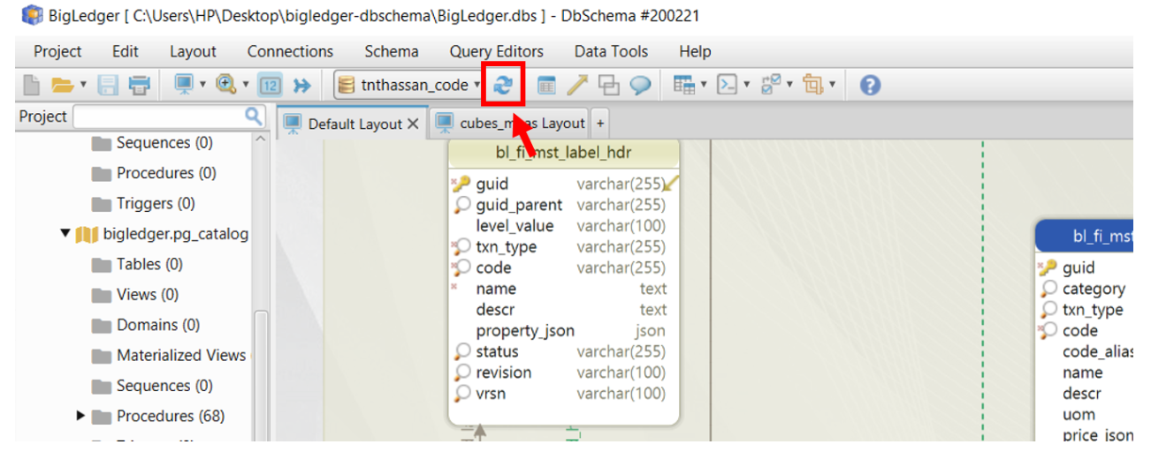Screen dimensions: 1151x452
Task: Click the guid_parent column in bl_fi_mst_label_hdr
Action: point(519,205)
